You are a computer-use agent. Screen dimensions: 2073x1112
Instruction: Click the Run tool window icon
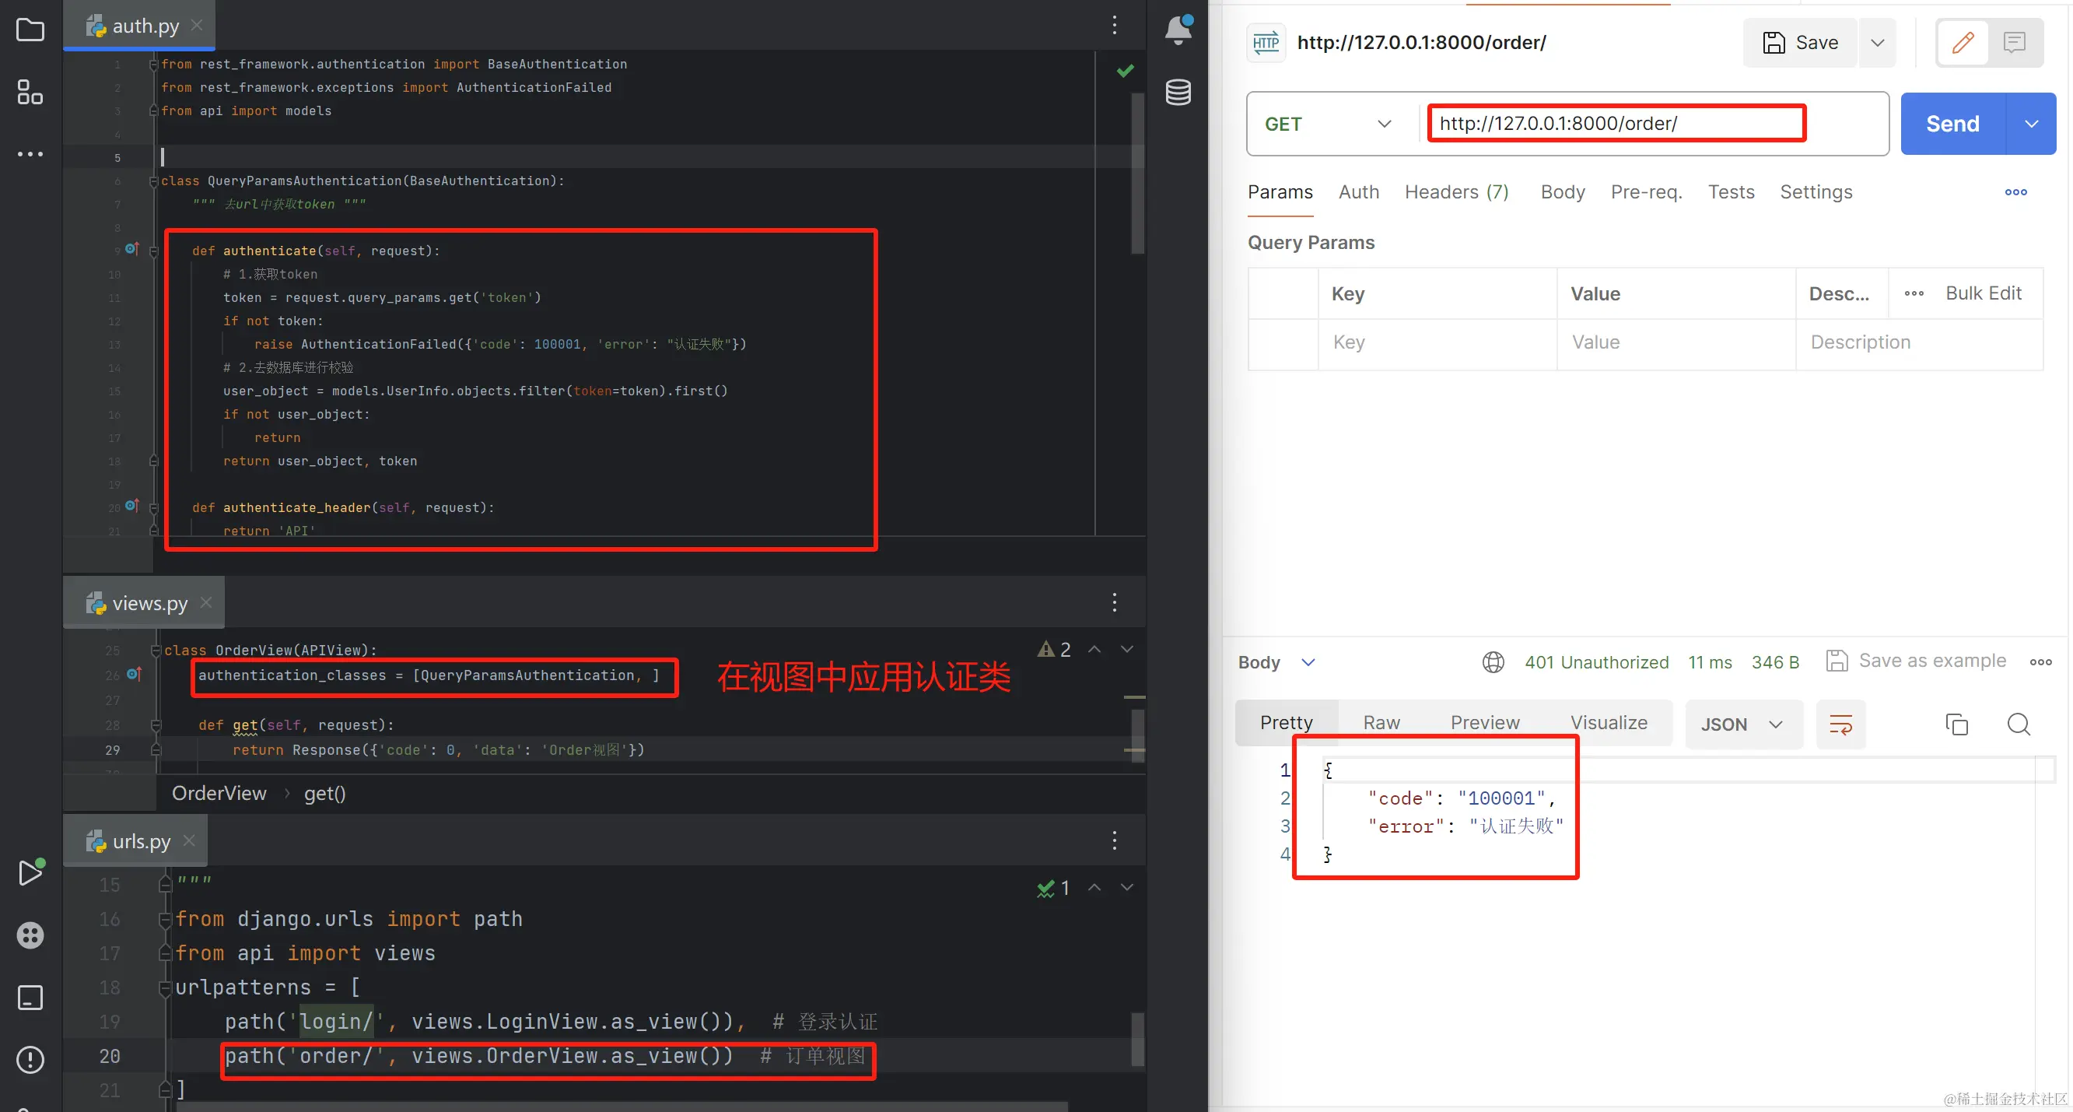click(30, 872)
